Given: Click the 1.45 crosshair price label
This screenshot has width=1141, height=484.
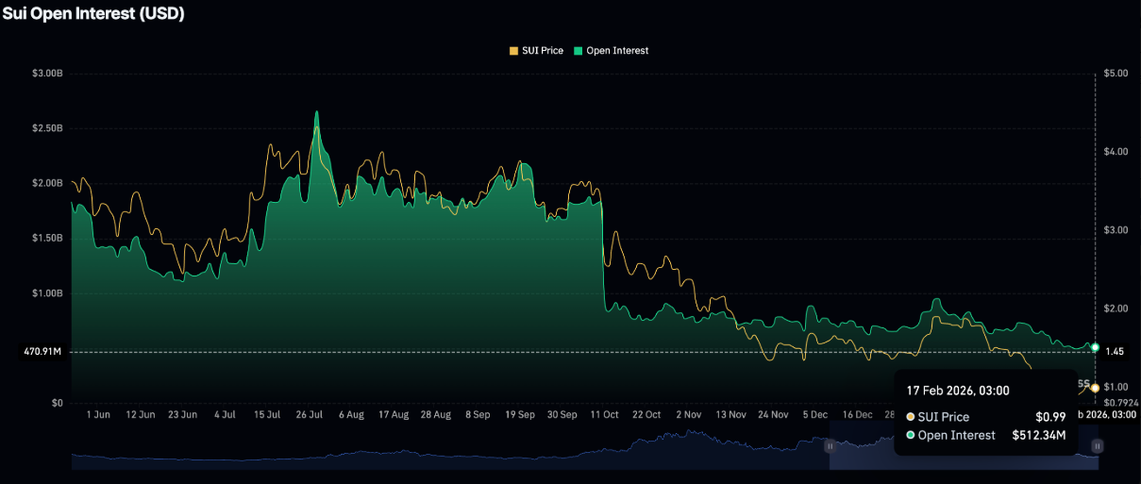Looking at the screenshot, I should 1115,352.
